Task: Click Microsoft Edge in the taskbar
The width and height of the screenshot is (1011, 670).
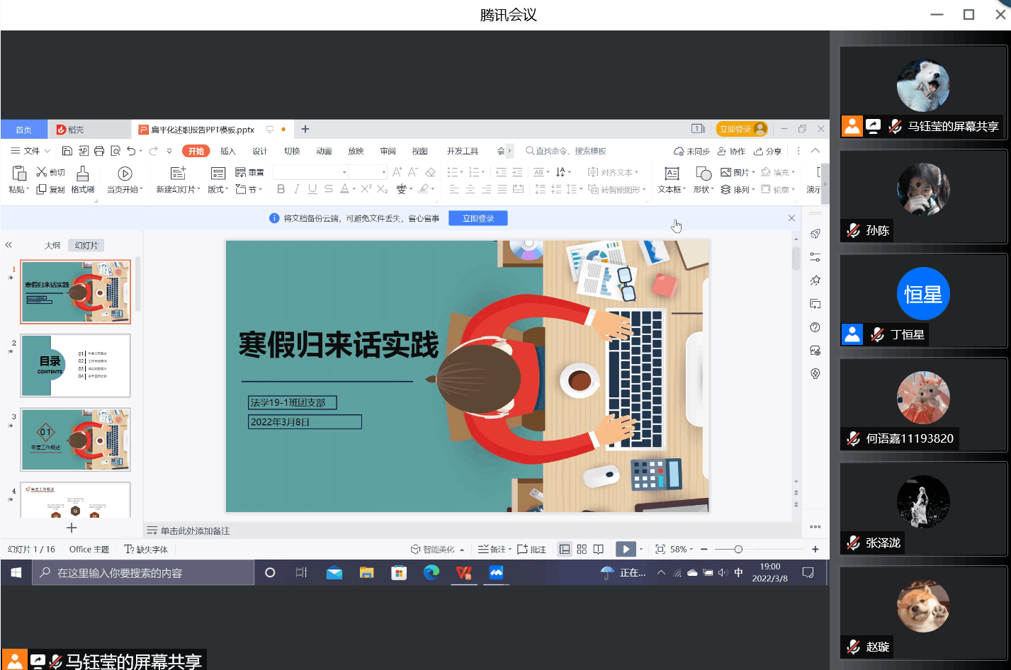Action: (431, 573)
